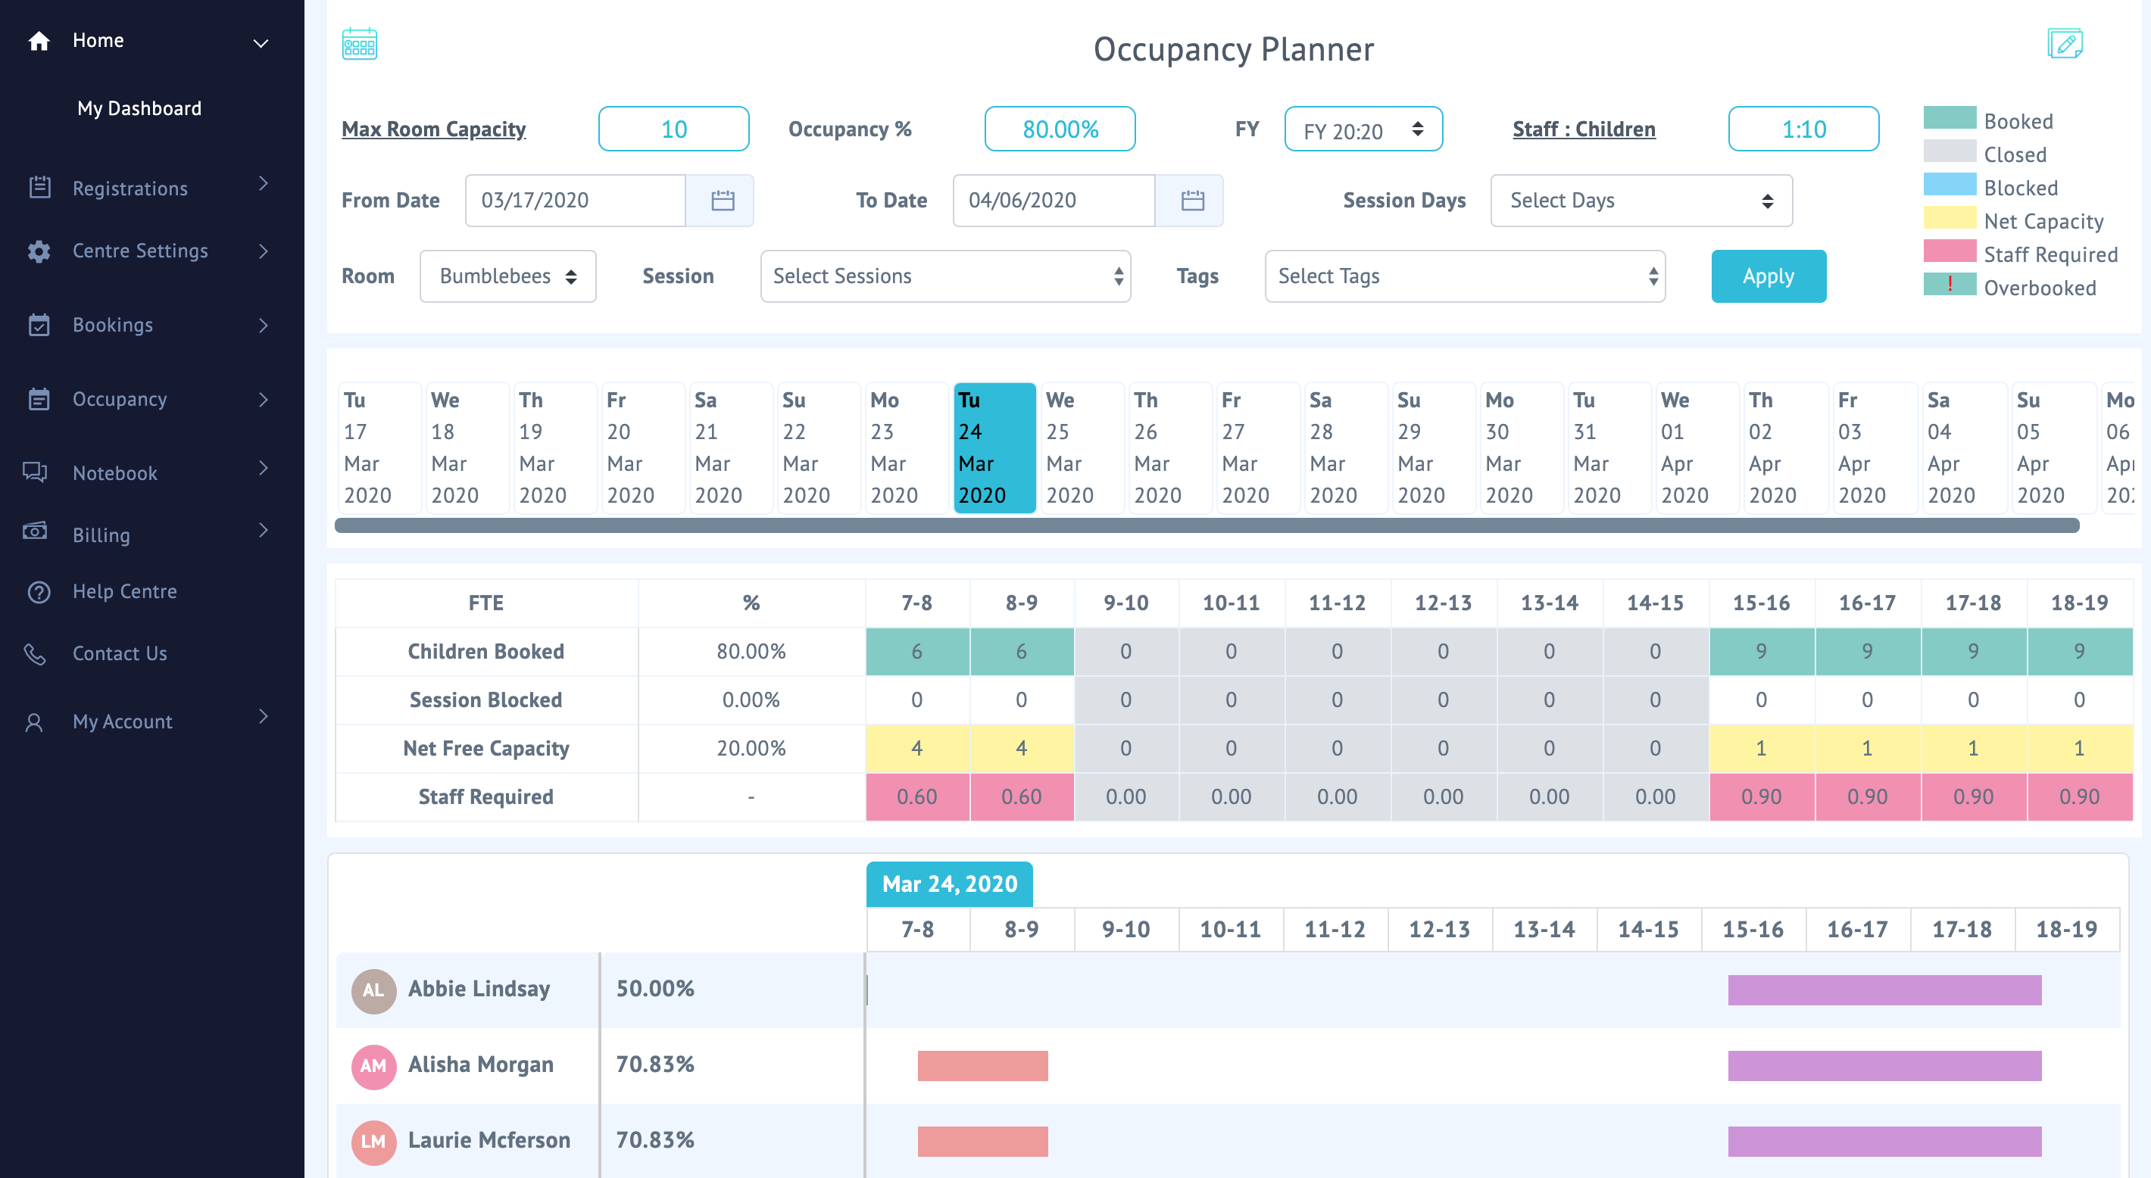Click the Registrations clipboard icon

[x=39, y=187]
